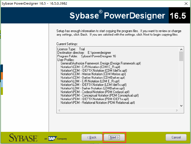Click the 'License Type: Trial' line
Image resolution: width=191 pixels, height=144 pixels.
click(x=71, y=49)
